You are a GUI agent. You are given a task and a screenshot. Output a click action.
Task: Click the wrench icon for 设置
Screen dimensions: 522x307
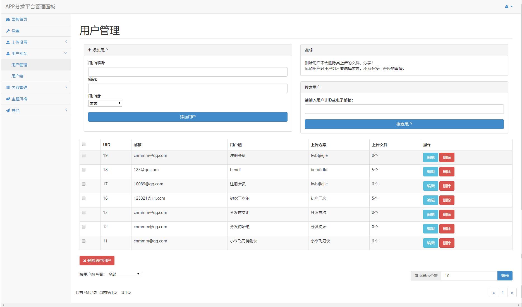(8, 31)
